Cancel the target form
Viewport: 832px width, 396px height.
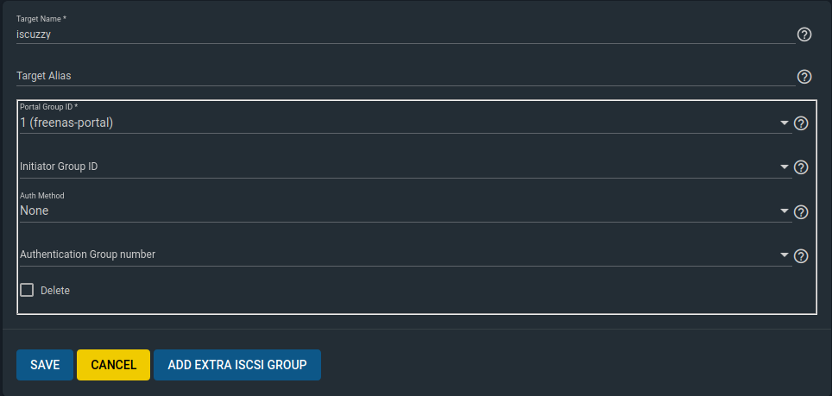point(113,365)
